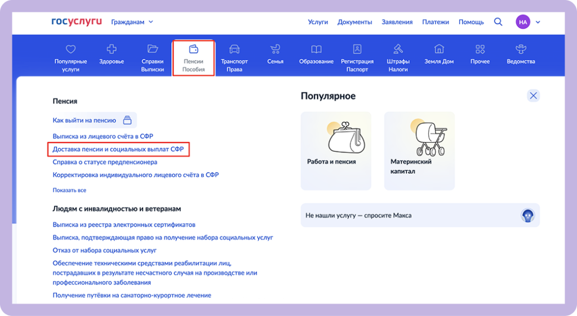Open Корректировка индивидуального лицевого счёта в СФР
Screen dimensions: 577x316
tap(136, 175)
